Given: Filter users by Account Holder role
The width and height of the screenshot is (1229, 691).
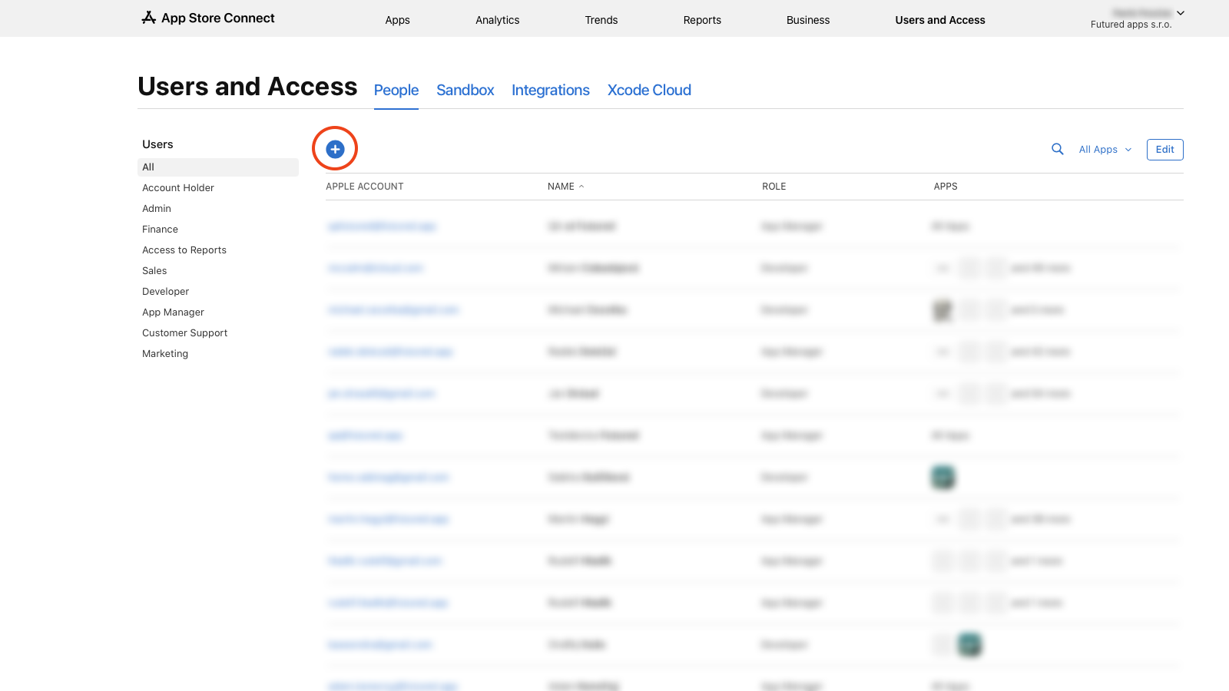Looking at the screenshot, I should (x=178, y=188).
